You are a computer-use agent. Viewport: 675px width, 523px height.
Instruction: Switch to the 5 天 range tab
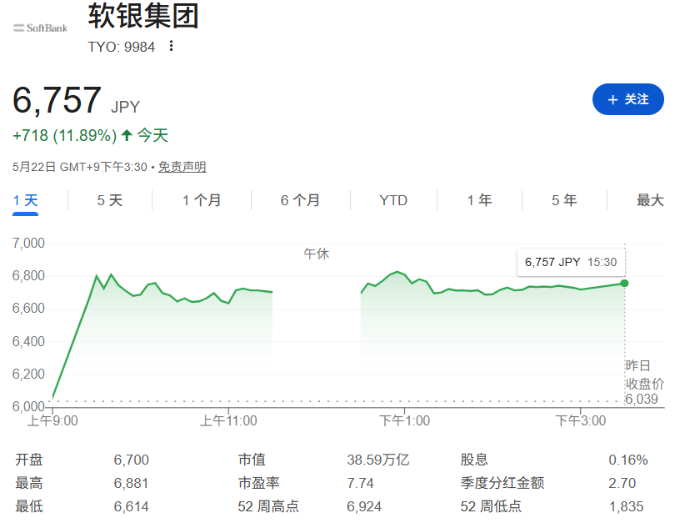pyautogui.click(x=110, y=200)
